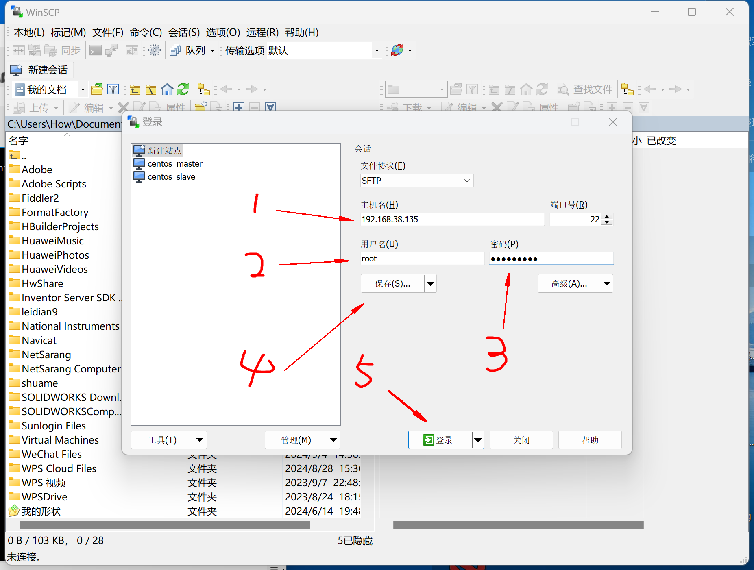Image resolution: width=754 pixels, height=570 pixels.
Task: Click the compare directories icon in top toolbar
Action: 18,50
